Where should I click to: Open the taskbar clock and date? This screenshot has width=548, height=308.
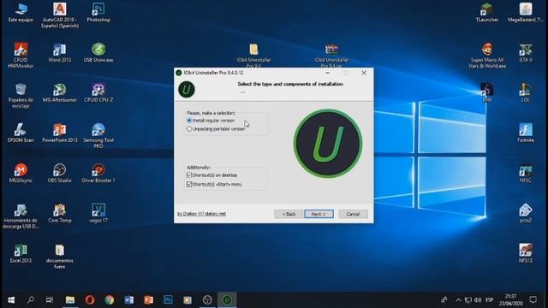point(510,300)
